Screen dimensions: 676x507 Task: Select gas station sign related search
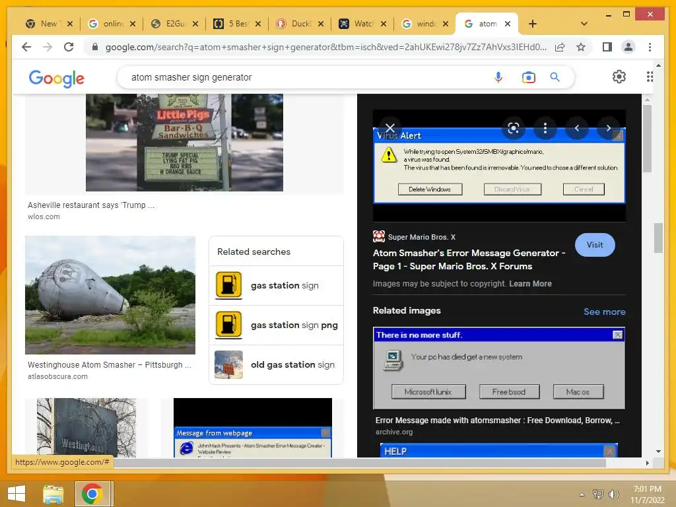[276, 285]
